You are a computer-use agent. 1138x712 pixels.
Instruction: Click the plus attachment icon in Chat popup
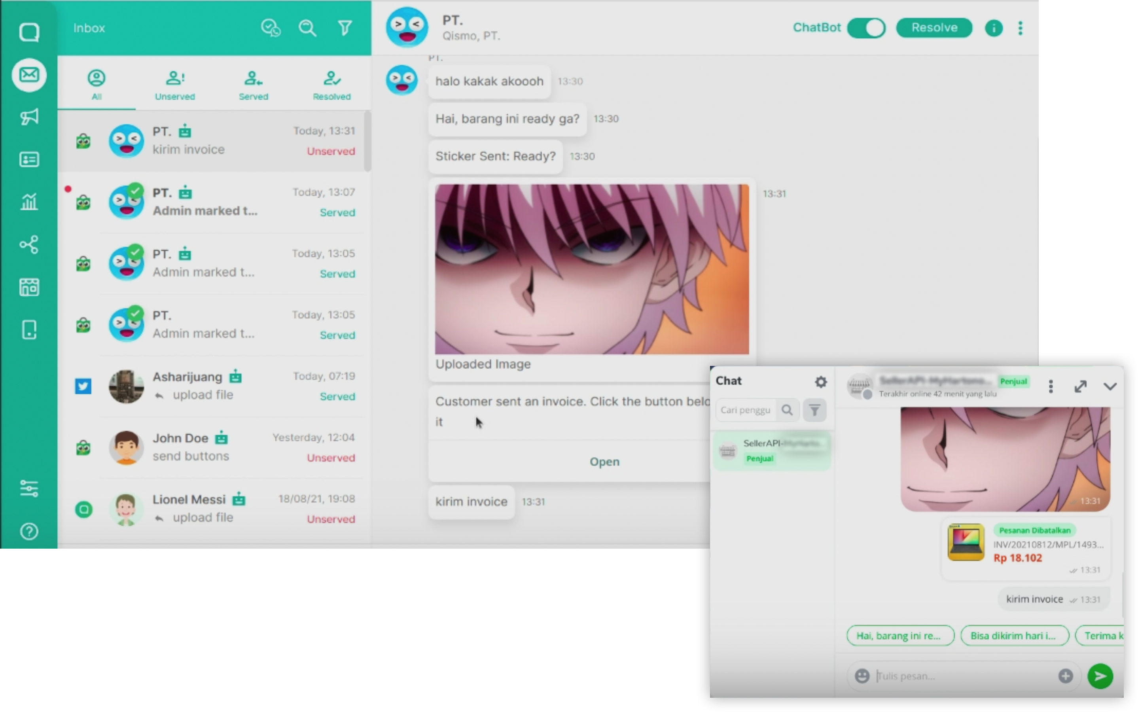pos(1066,676)
